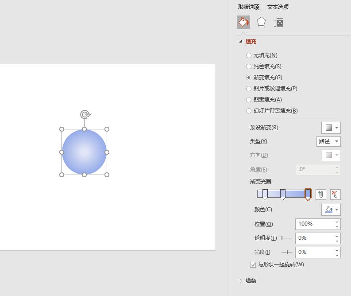Switch to 文本选项 tab
351x296 pixels.
[x=278, y=7]
